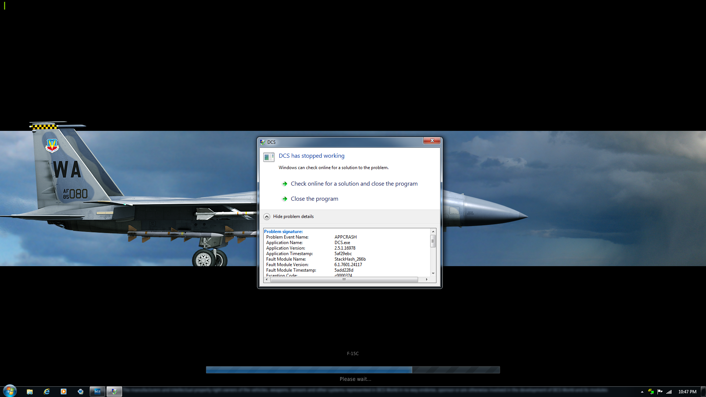
Task: Click the 'DCS has stopped working' heading
Action: click(311, 156)
